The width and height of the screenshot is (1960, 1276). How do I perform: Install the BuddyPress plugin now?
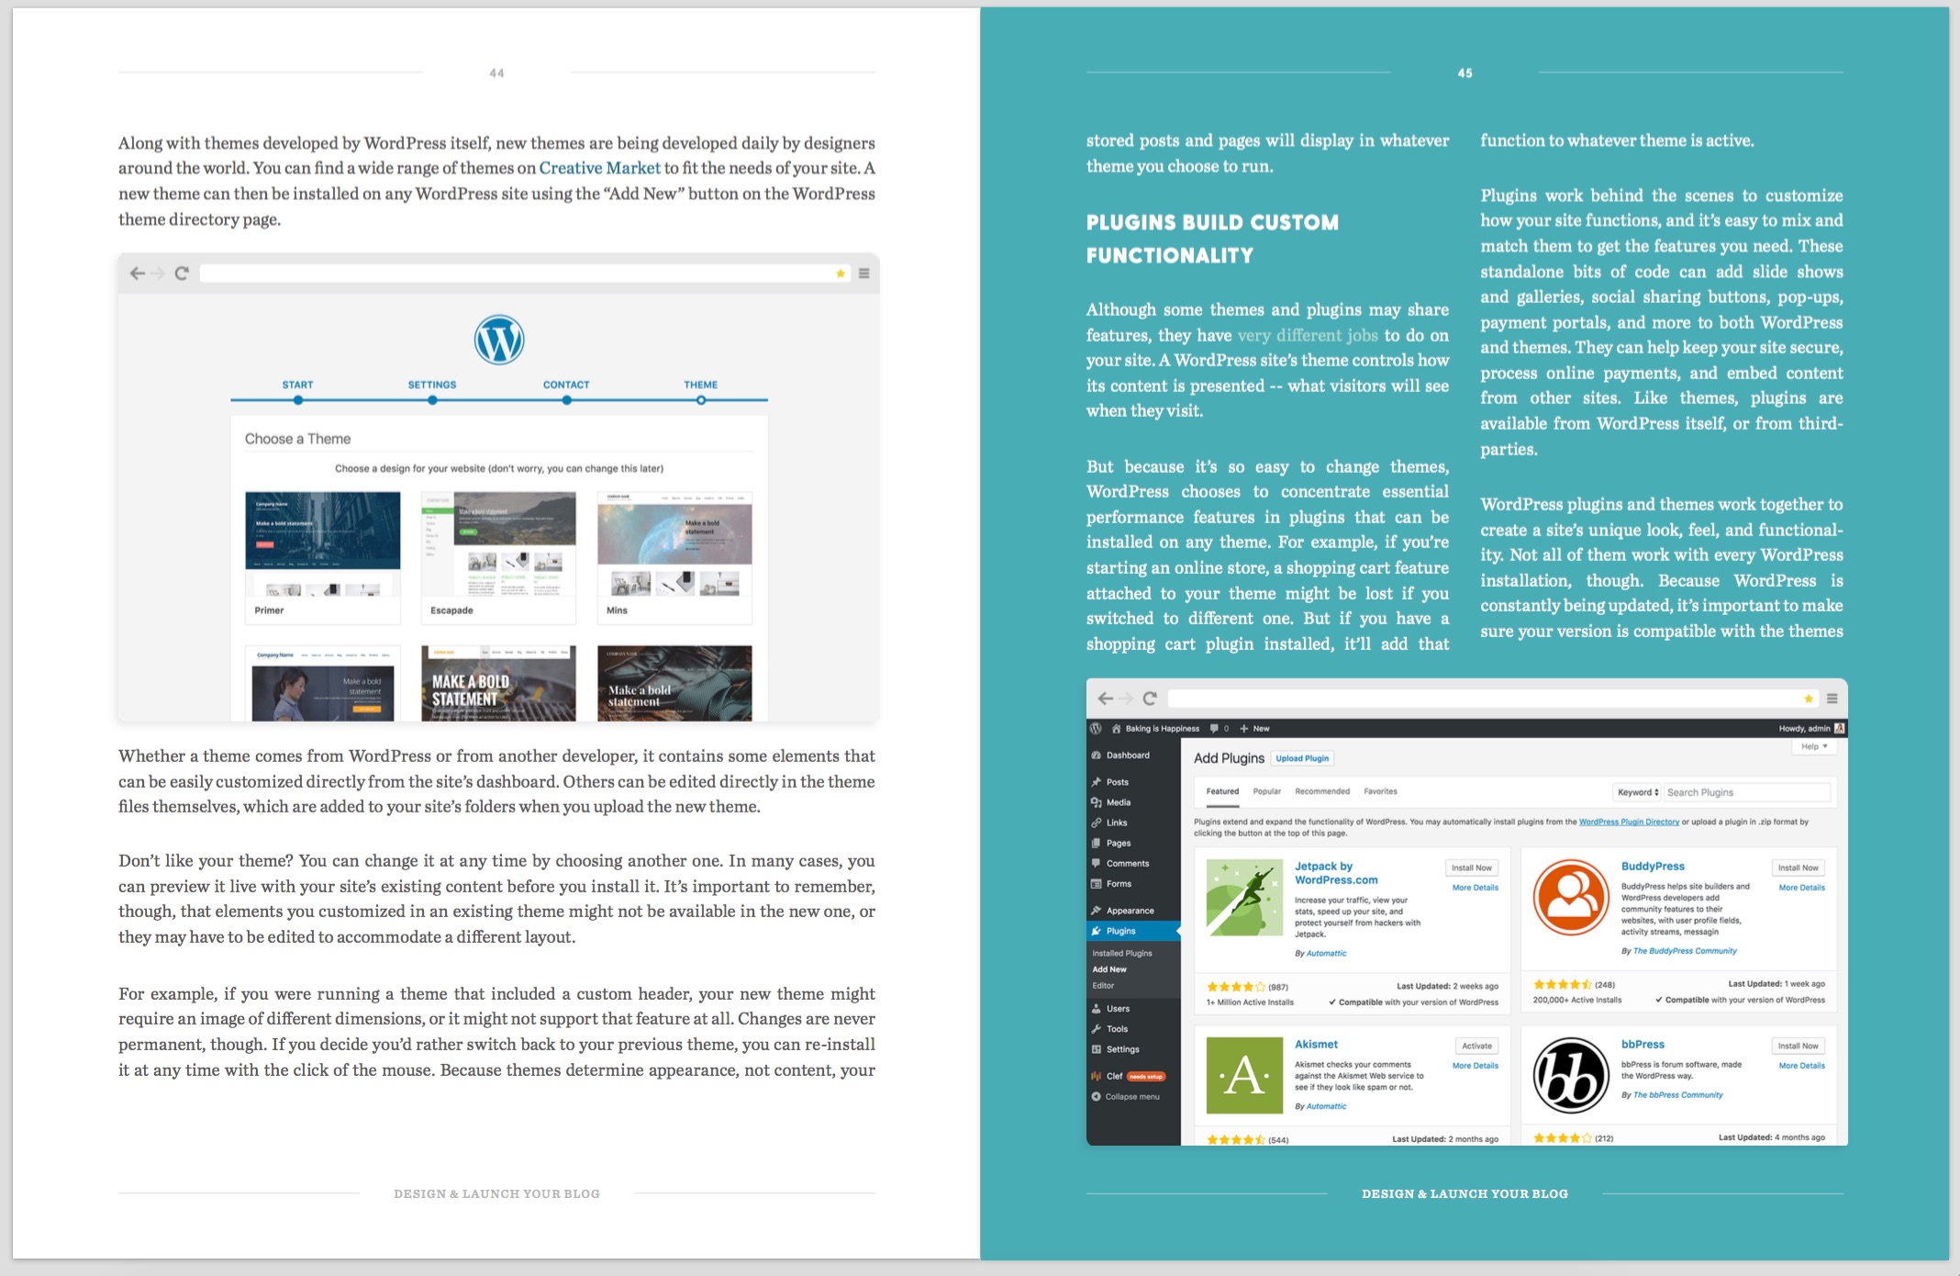click(x=1798, y=867)
